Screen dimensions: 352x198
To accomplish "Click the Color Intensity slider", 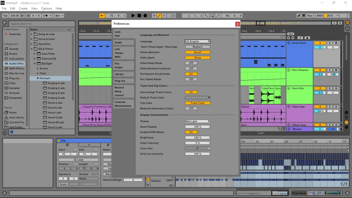I will pos(198,143).
